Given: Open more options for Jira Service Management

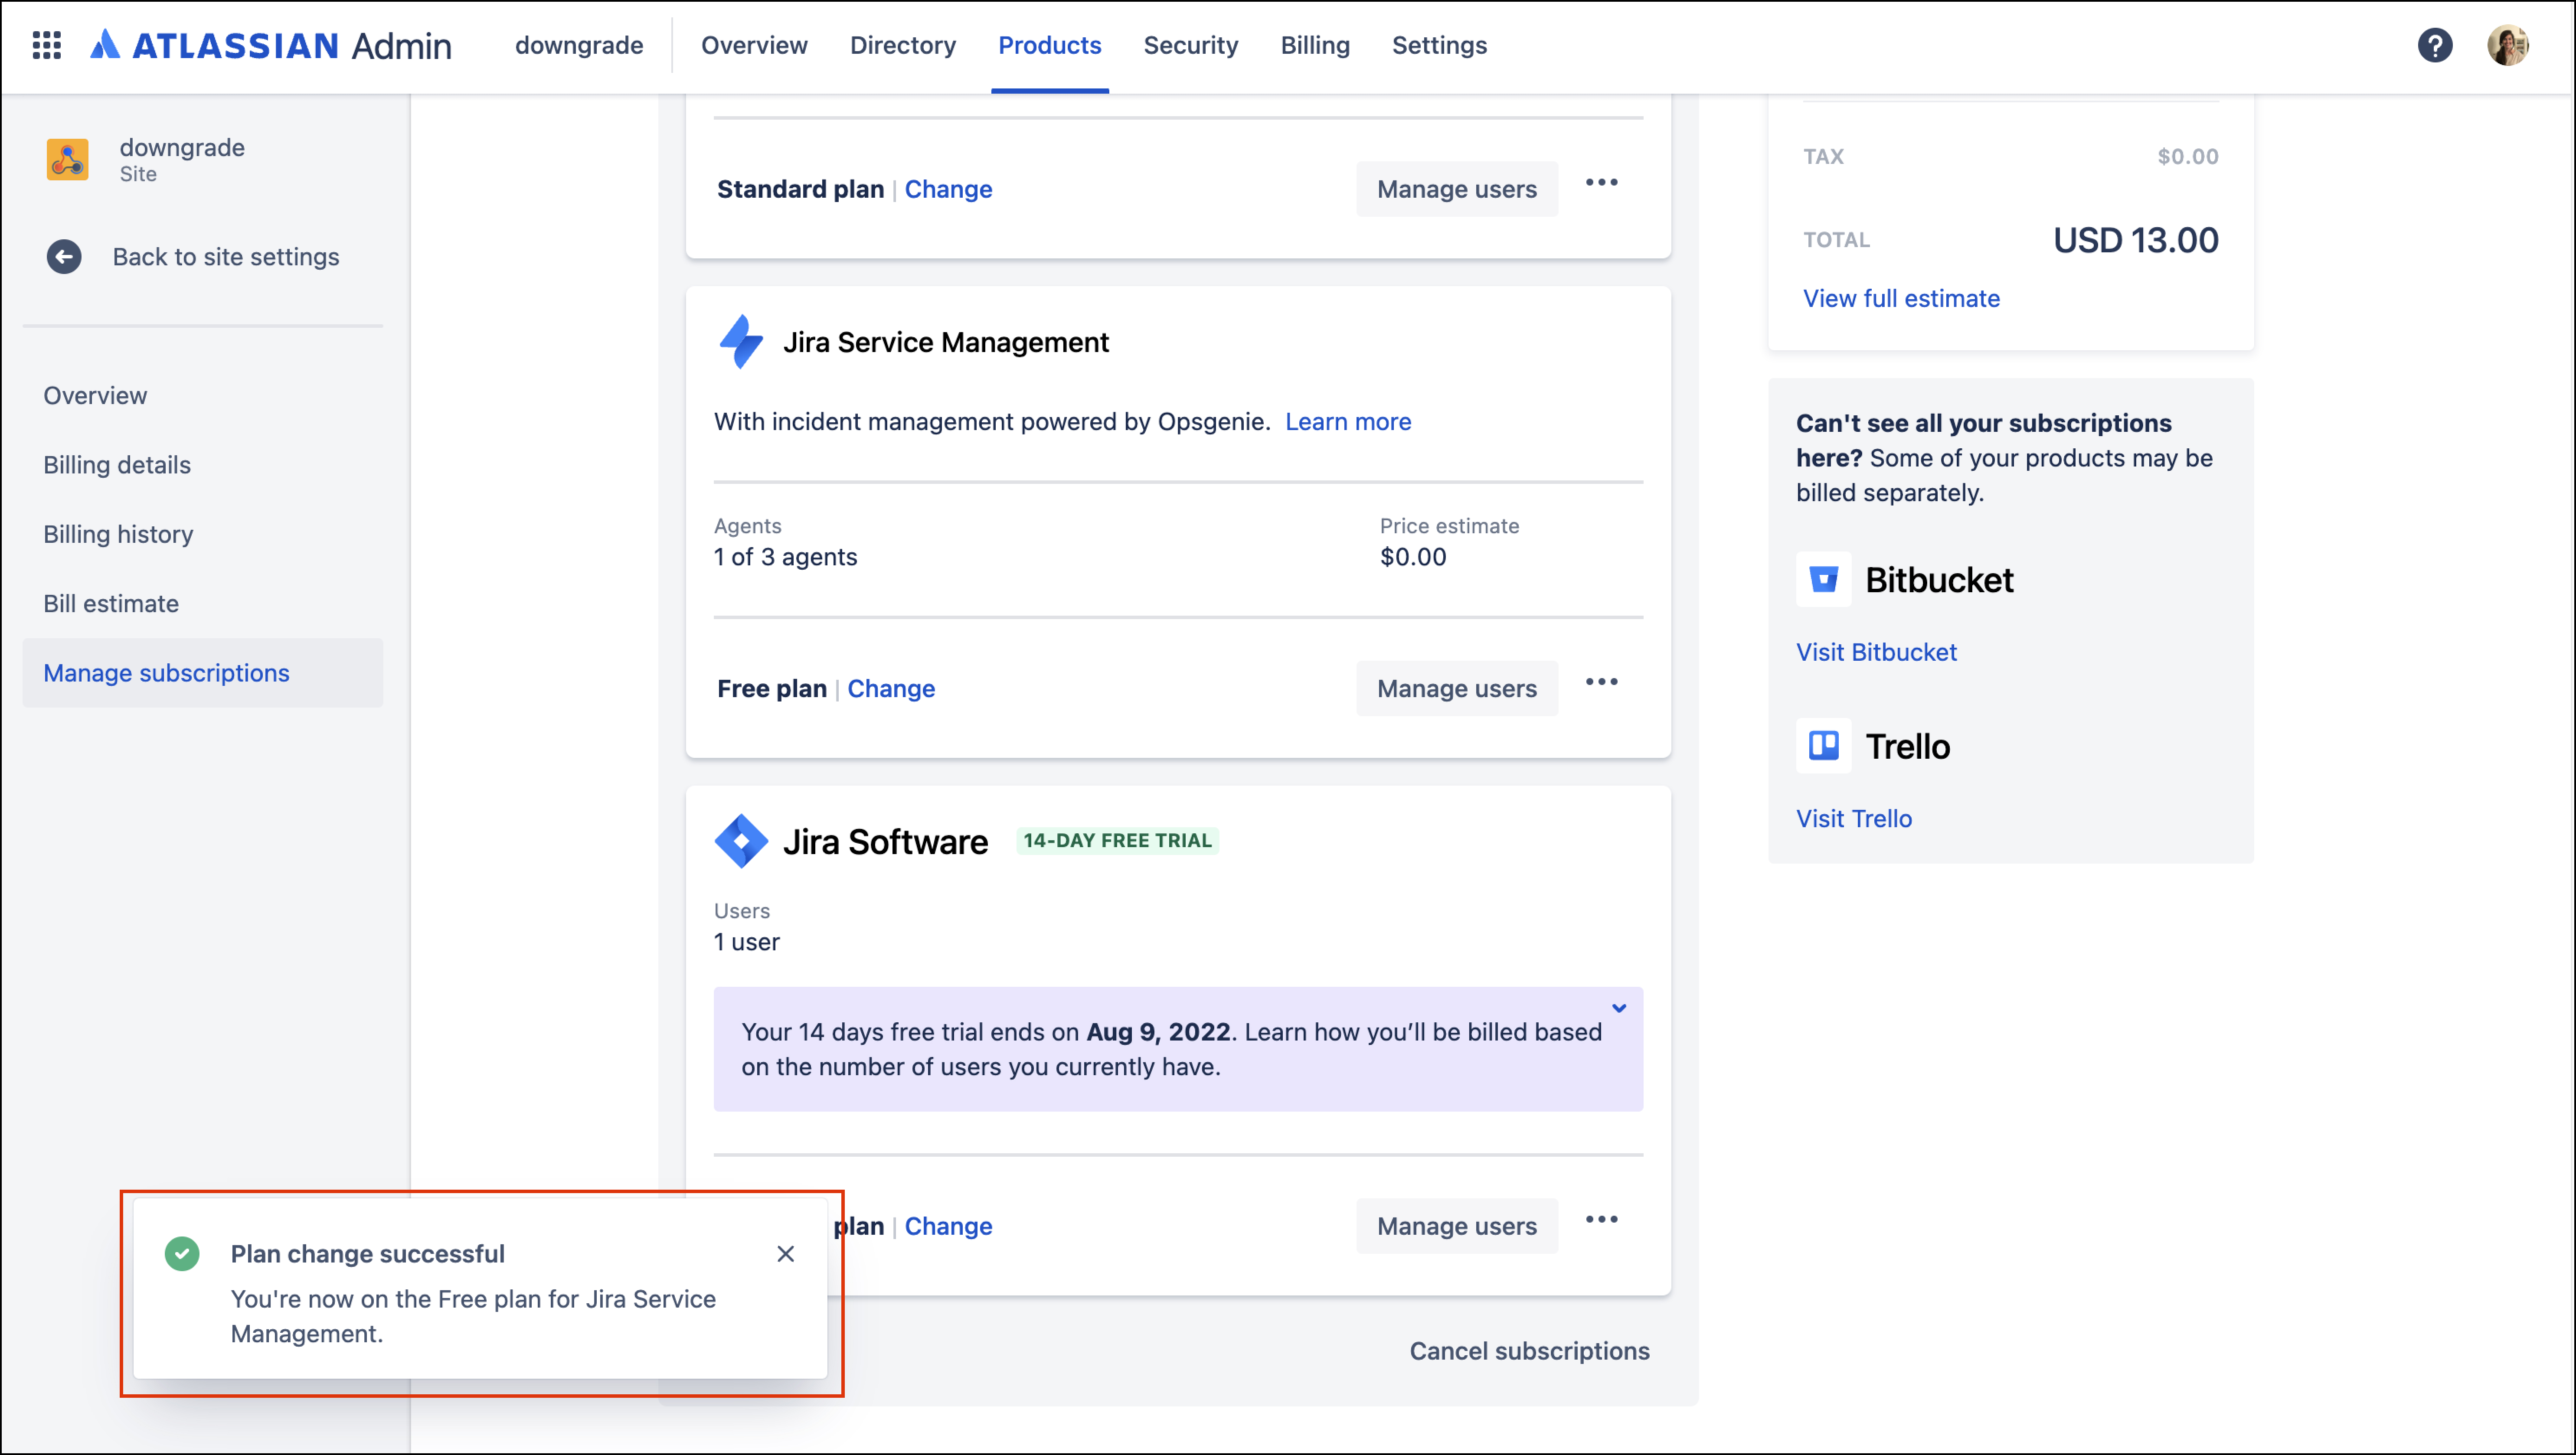Looking at the screenshot, I should click(x=1601, y=682).
